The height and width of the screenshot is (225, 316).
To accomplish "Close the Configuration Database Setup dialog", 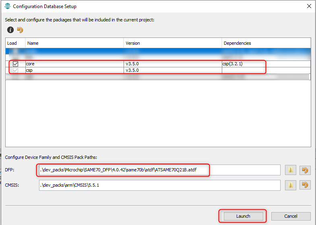I will click(309, 6).
